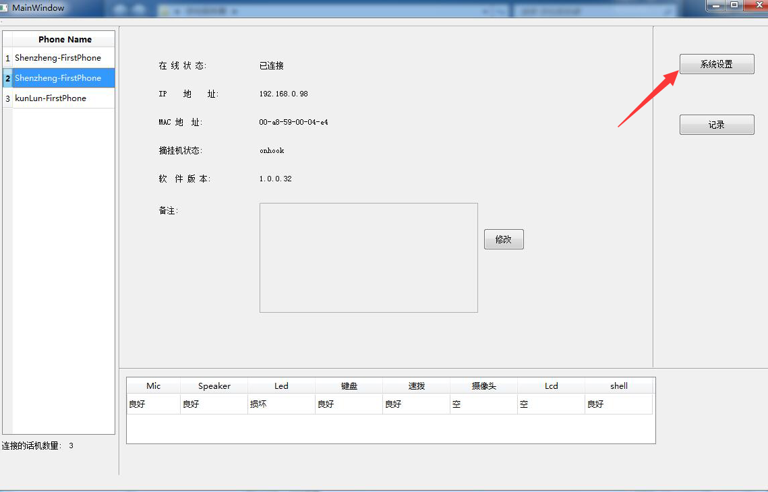Select the 空 cell under Lcd
The width and height of the screenshot is (768, 492).
coord(551,404)
